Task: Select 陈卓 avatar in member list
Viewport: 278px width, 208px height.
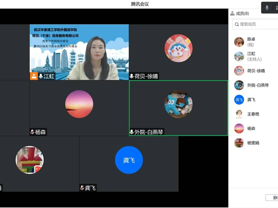Action: [239, 42]
